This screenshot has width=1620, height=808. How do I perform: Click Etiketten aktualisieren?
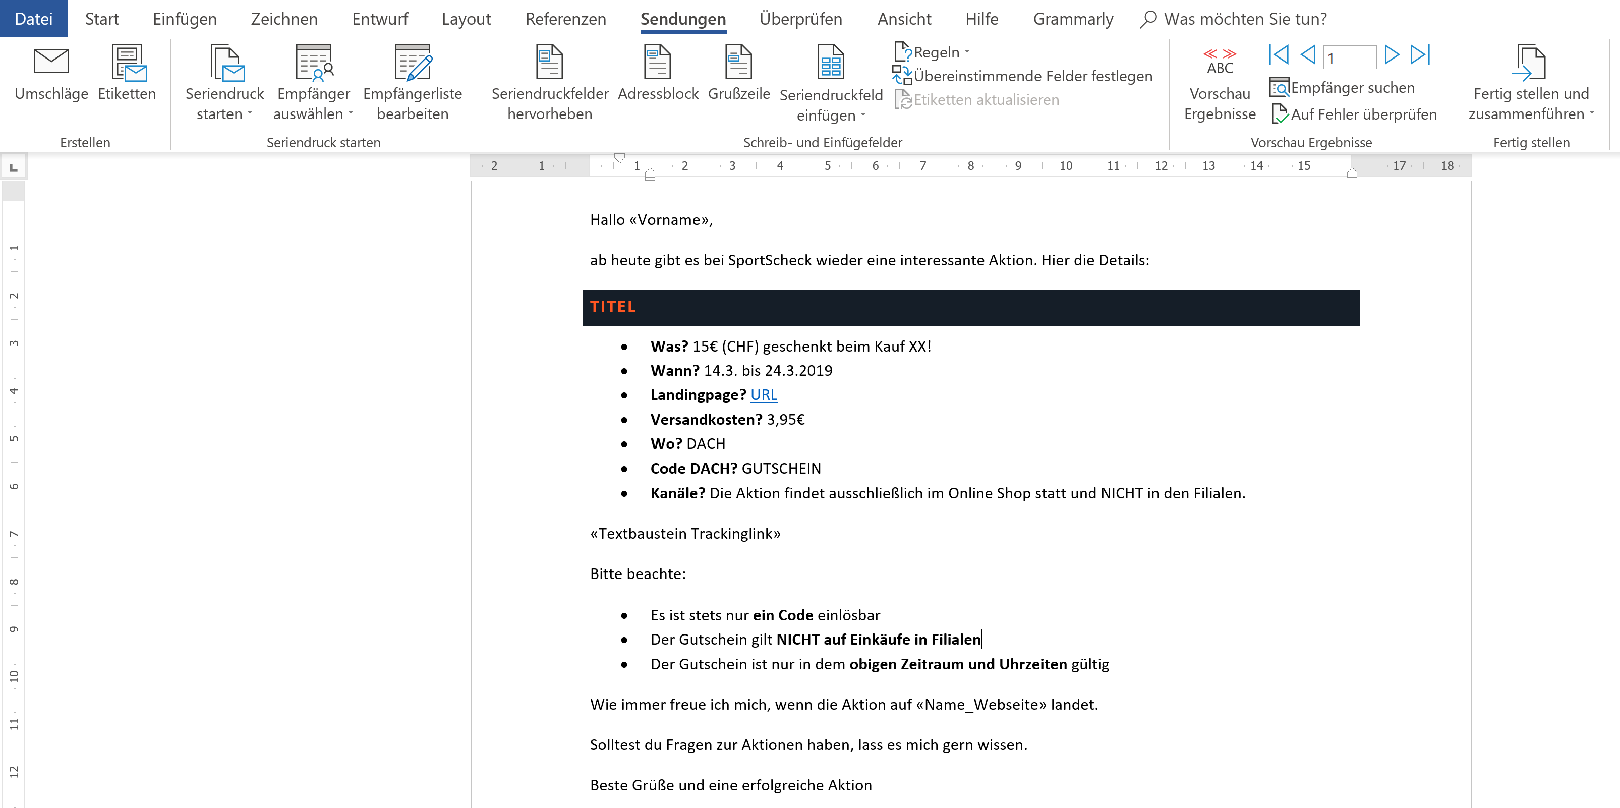[x=976, y=100]
